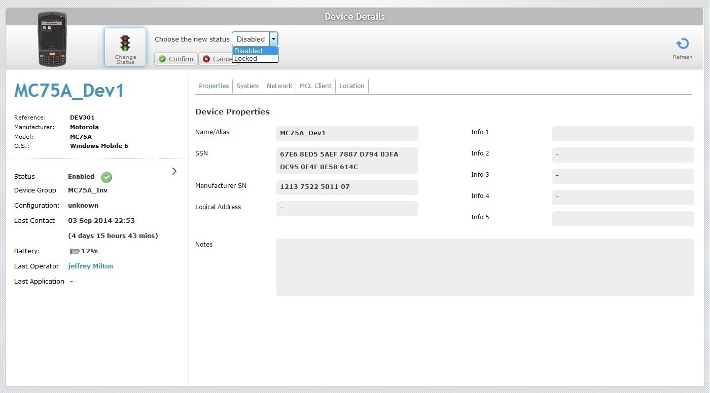Click the Info 2 field
This screenshot has width=710, height=393.
point(623,155)
